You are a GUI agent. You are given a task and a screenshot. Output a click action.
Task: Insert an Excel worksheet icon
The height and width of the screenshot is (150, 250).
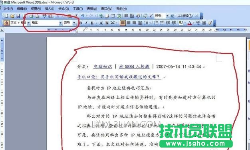tap(119, 16)
